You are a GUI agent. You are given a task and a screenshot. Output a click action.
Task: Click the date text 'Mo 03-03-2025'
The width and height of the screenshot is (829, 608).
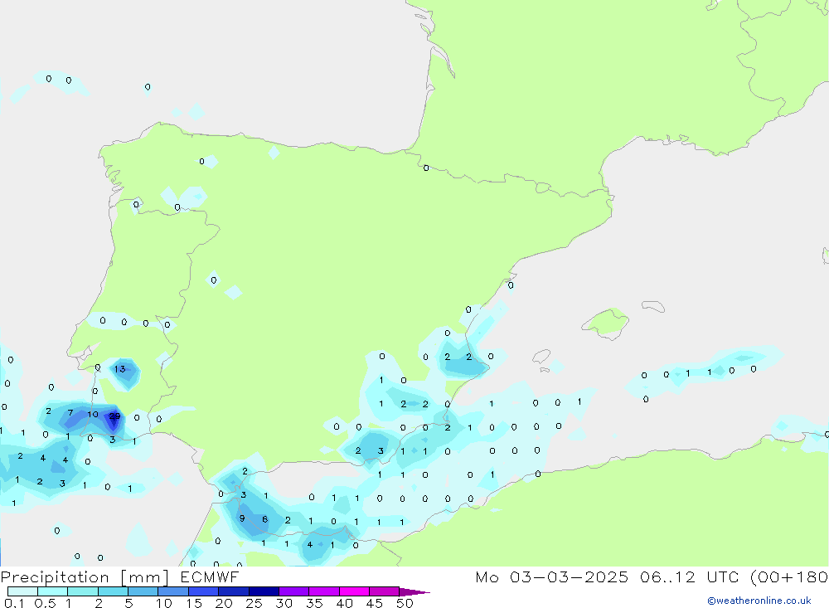(552, 576)
